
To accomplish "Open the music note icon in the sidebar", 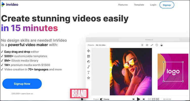I will pyautogui.click(x=89, y=67).
